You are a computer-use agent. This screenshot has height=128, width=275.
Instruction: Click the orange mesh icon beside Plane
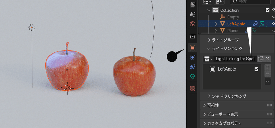point(222,30)
